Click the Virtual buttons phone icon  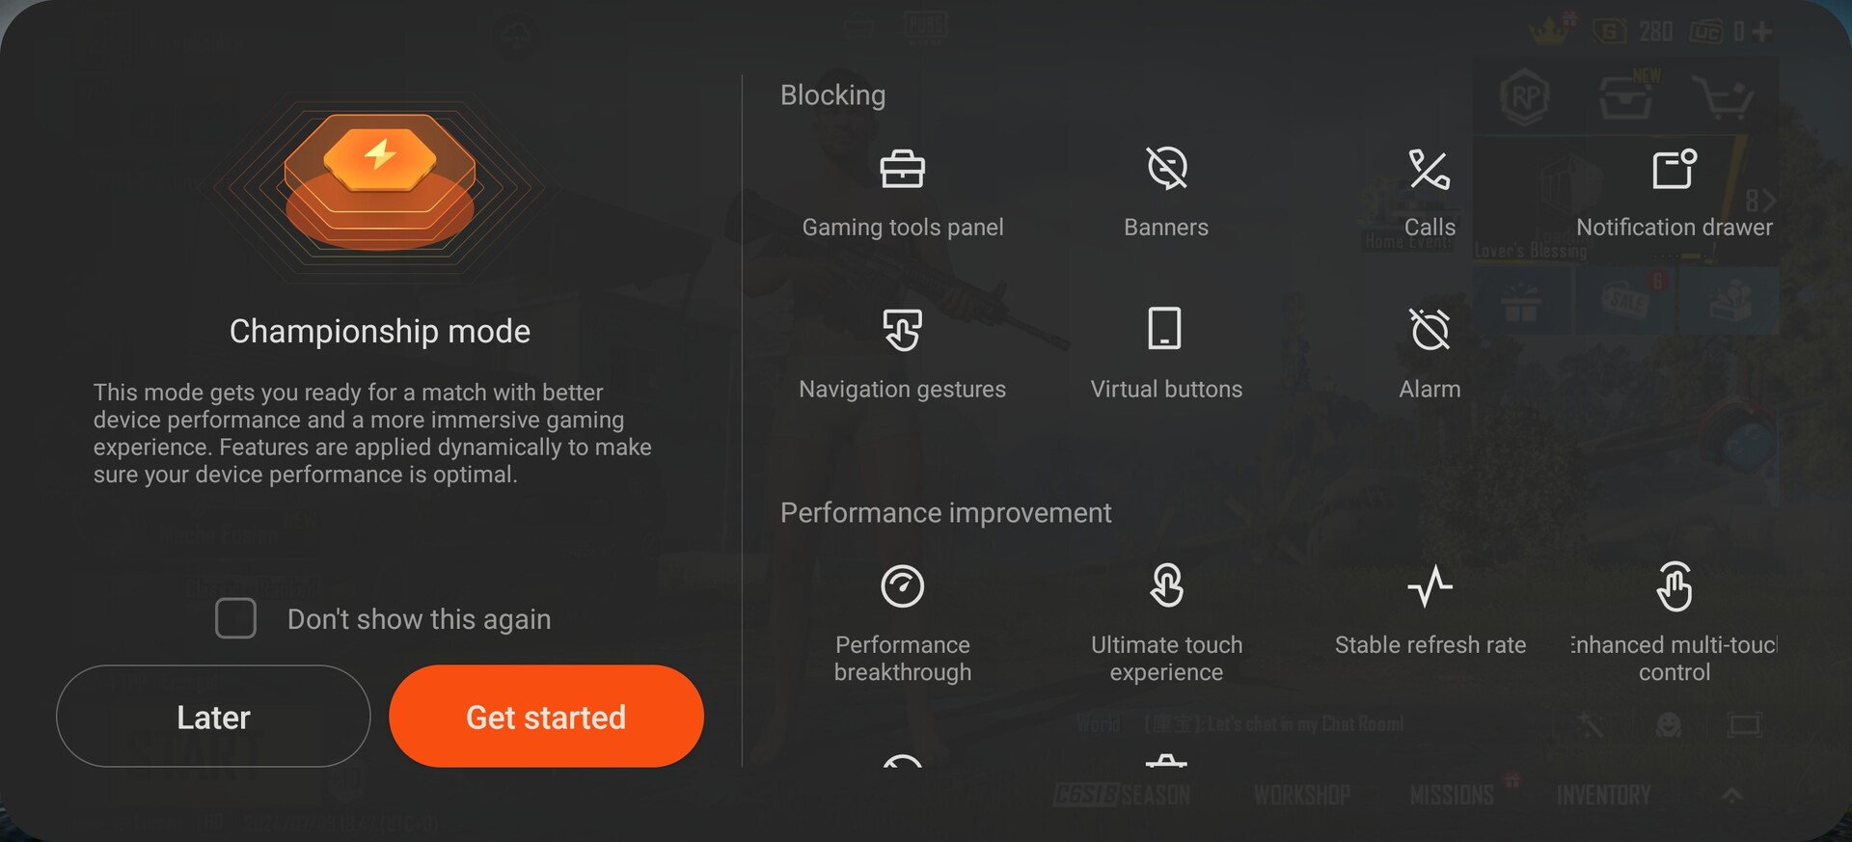click(x=1165, y=328)
